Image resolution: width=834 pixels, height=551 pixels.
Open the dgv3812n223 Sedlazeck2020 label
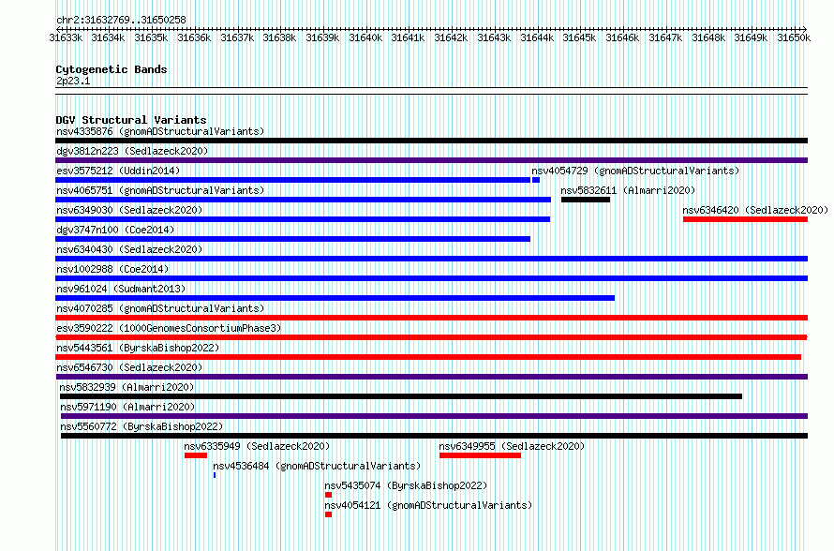(132, 151)
